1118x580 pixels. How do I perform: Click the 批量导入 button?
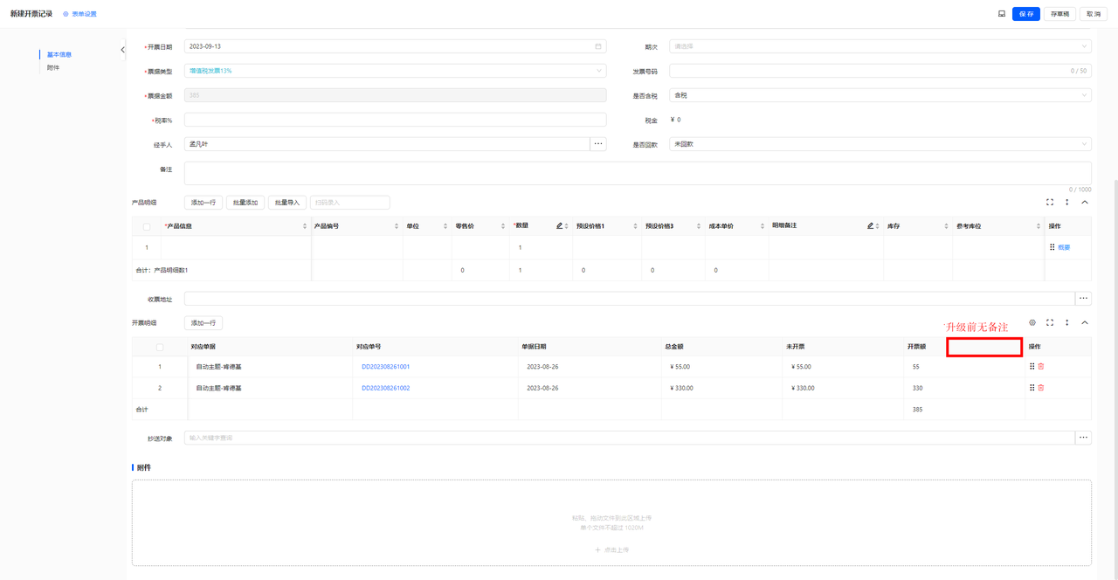[x=287, y=202]
